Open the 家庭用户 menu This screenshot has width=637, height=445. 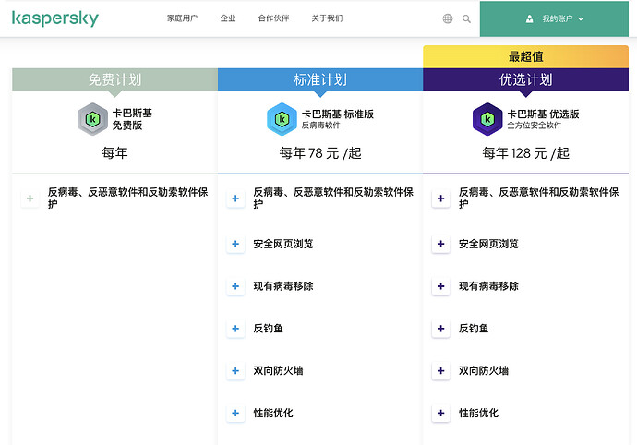click(182, 18)
